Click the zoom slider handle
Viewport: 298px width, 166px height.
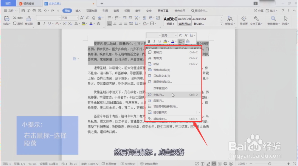[270, 164]
